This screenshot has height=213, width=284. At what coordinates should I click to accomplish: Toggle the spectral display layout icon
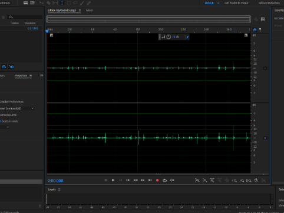(x=263, y=19)
